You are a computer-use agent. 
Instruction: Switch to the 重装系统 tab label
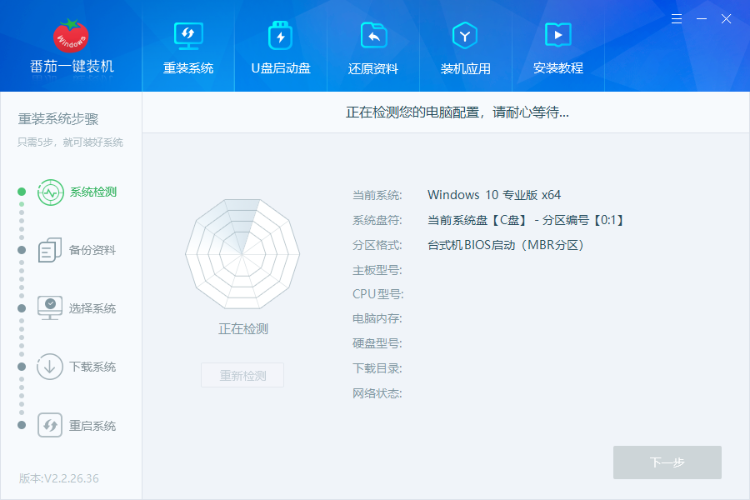188,68
